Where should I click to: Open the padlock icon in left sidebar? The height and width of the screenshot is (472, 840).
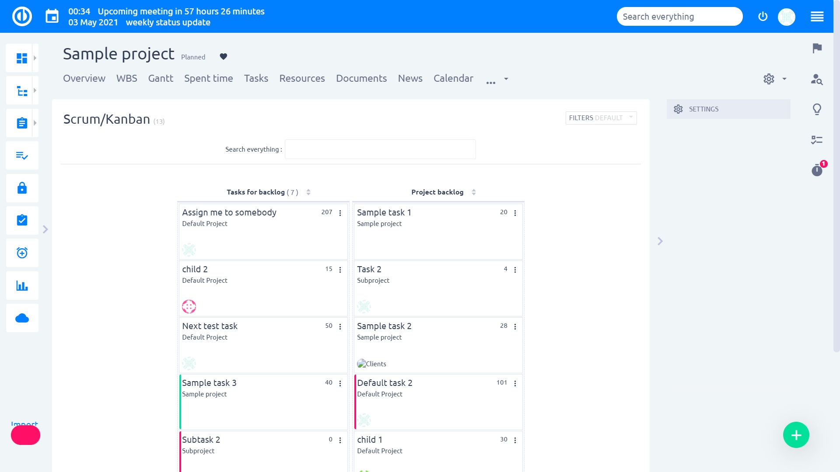(22, 188)
